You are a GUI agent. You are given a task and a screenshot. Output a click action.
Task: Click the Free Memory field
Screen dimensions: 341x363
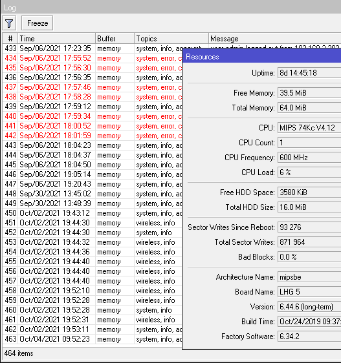tap(309, 93)
